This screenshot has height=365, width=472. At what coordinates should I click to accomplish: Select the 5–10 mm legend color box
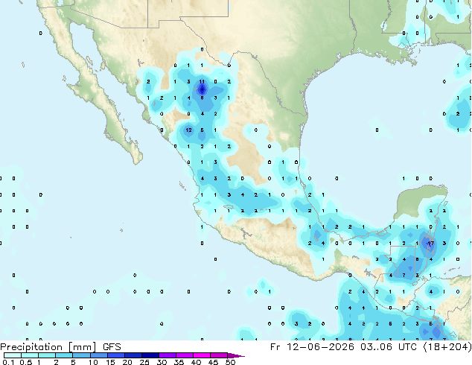(81, 355)
